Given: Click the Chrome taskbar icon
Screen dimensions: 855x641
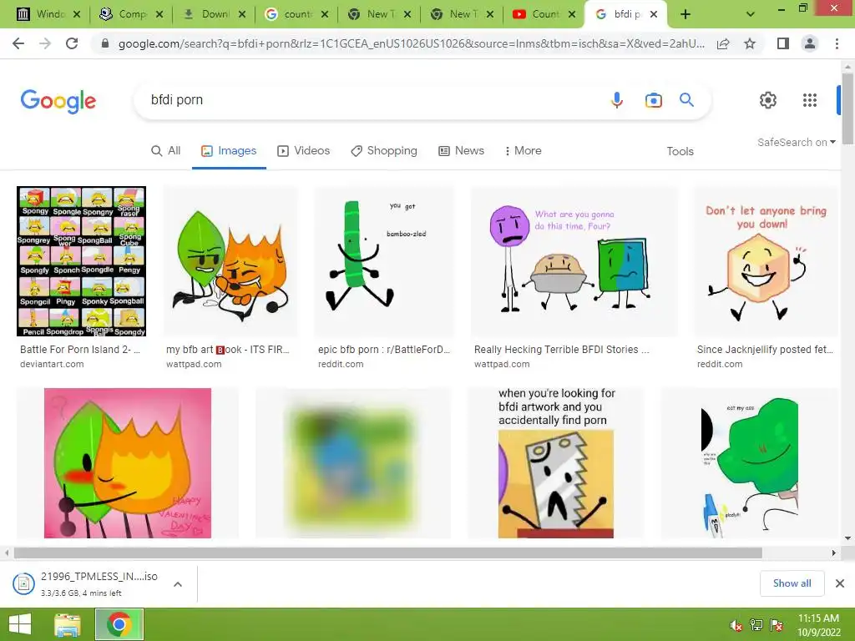Looking at the screenshot, I should click(119, 624).
